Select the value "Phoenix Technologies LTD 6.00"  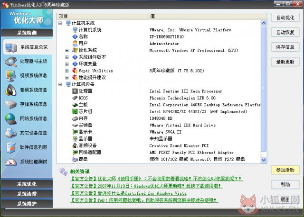[182, 98]
